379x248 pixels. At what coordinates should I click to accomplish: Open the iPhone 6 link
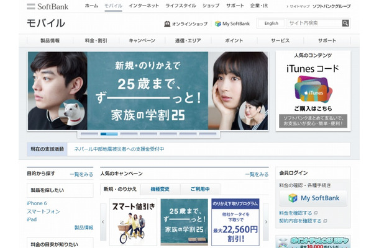click(x=37, y=203)
